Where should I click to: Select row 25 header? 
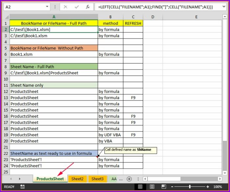click(x=6, y=172)
